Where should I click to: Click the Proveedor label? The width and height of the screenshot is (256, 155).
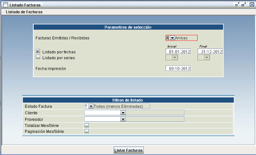pos(34,119)
